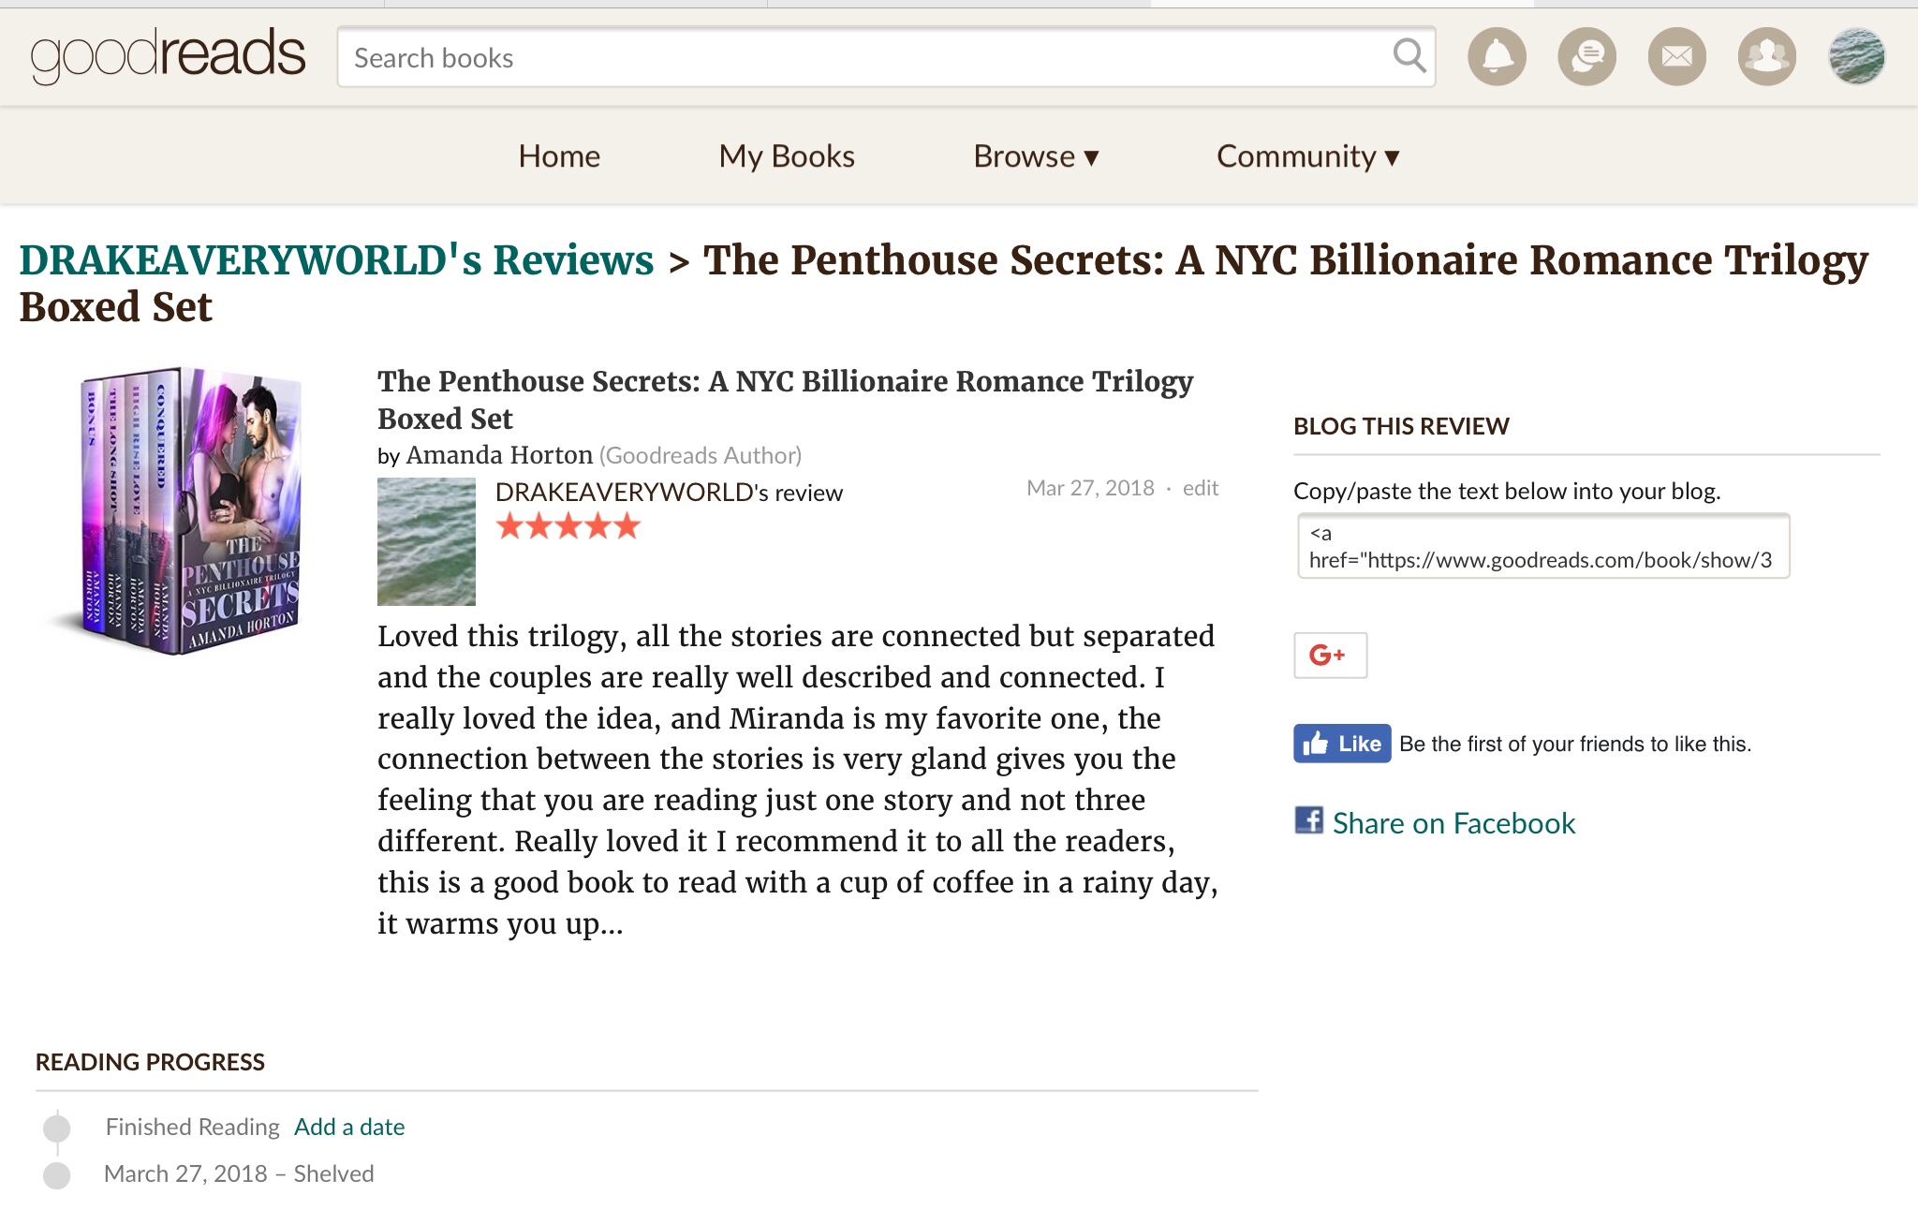Viewport: 1918px width, 1224px height.
Task: Click the Share on Facebook link
Action: [x=1453, y=823]
